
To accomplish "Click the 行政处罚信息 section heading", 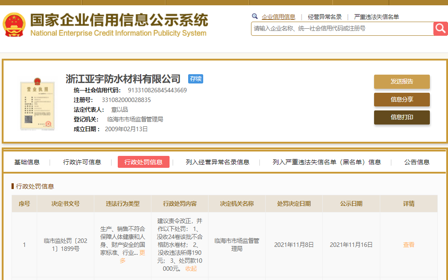I will pos(35,186).
